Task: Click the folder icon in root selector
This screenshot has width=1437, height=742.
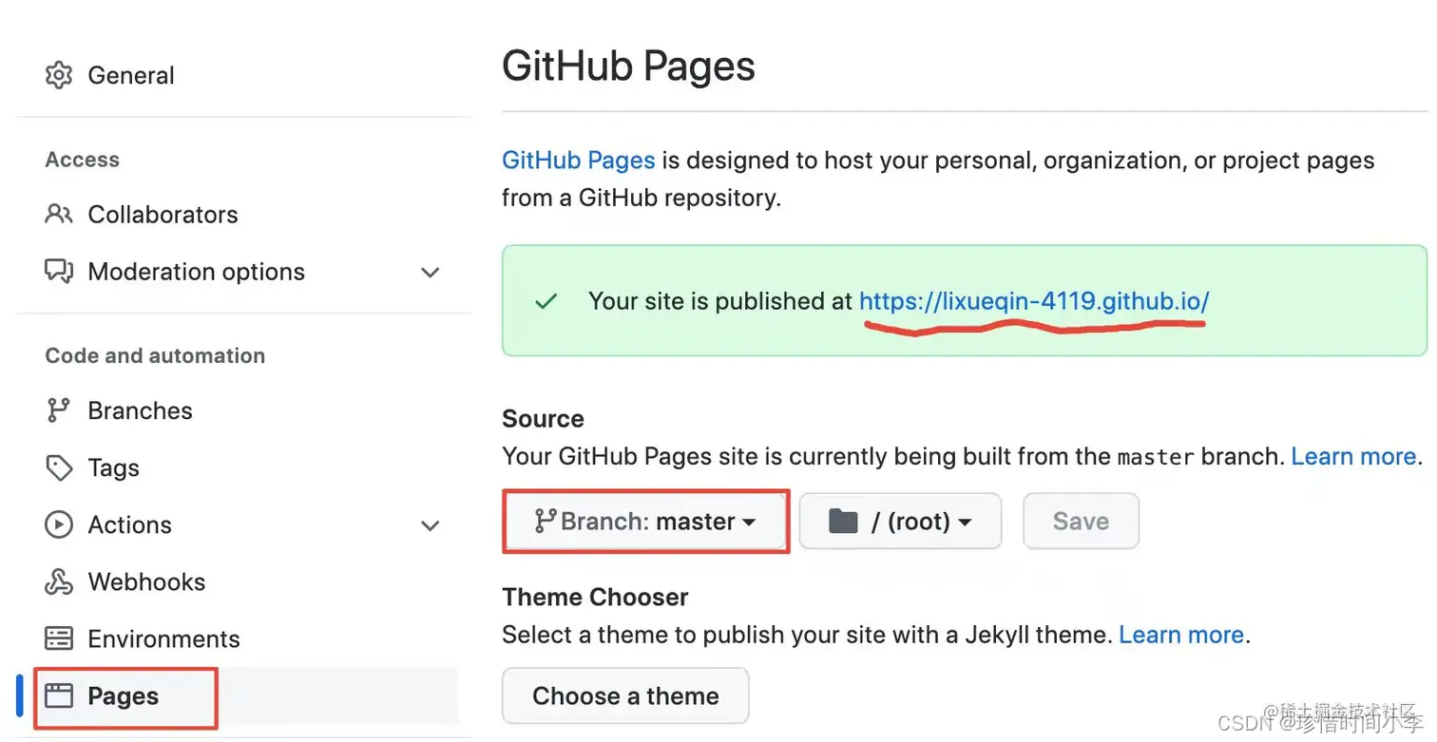Action: click(x=843, y=521)
